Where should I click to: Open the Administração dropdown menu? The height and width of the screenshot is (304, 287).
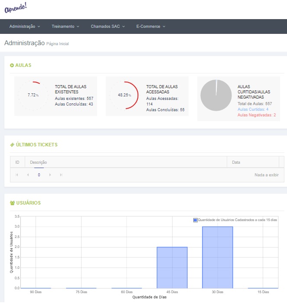(25, 26)
